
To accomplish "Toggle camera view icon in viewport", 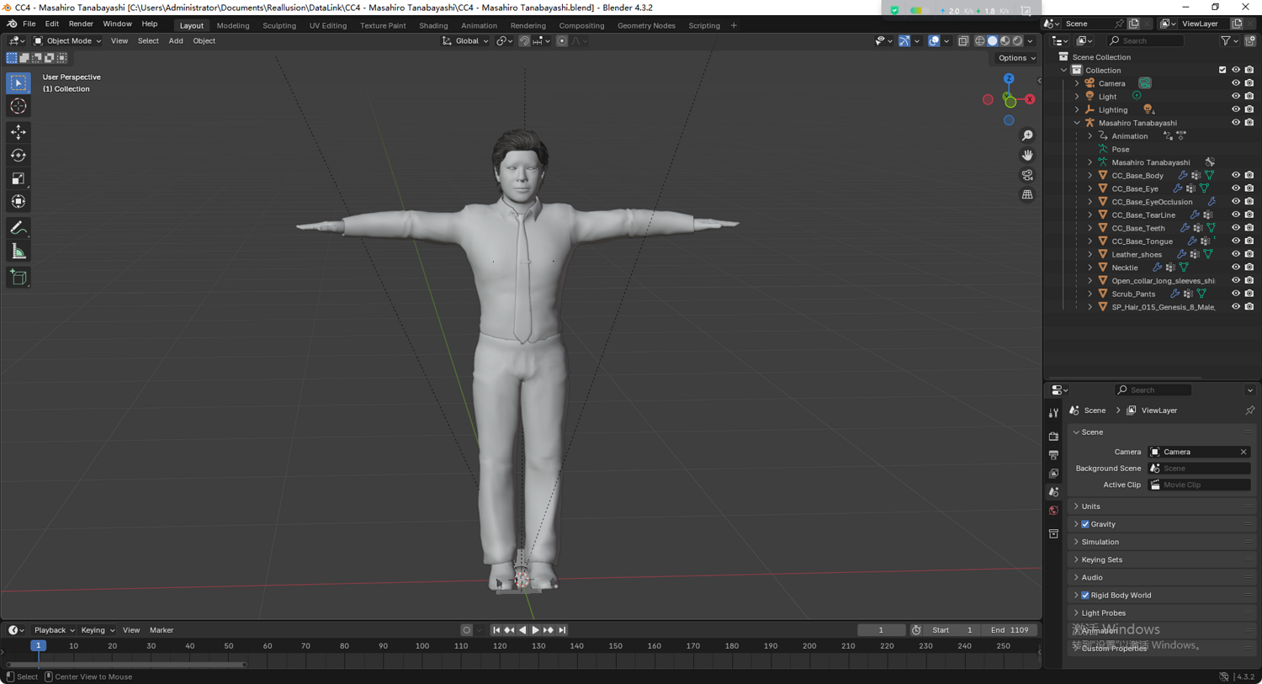I will [1027, 175].
